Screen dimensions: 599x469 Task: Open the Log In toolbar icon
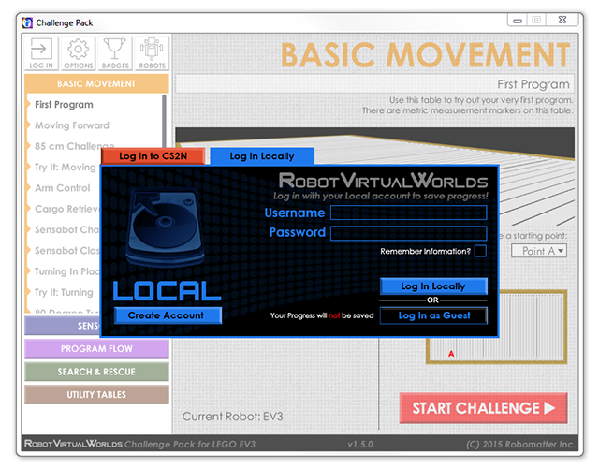[41, 53]
